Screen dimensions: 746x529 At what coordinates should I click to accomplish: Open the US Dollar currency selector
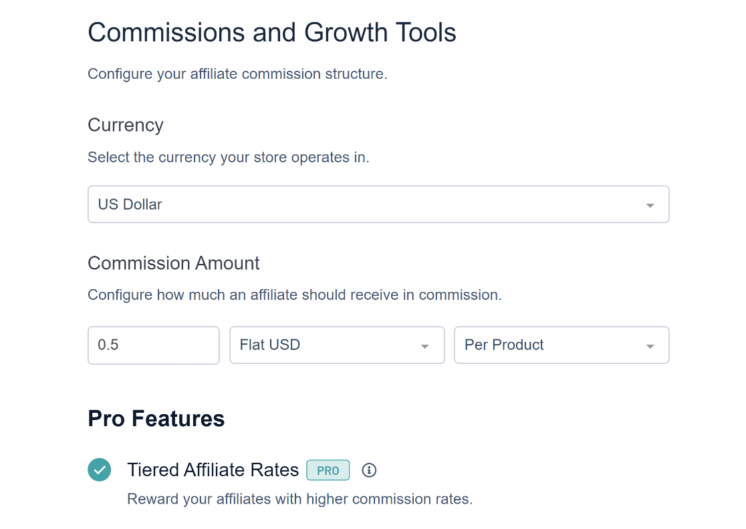click(378, 204)
